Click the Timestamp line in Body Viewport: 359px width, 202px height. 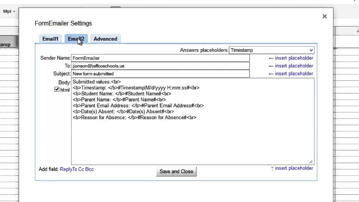pos(136,88)
